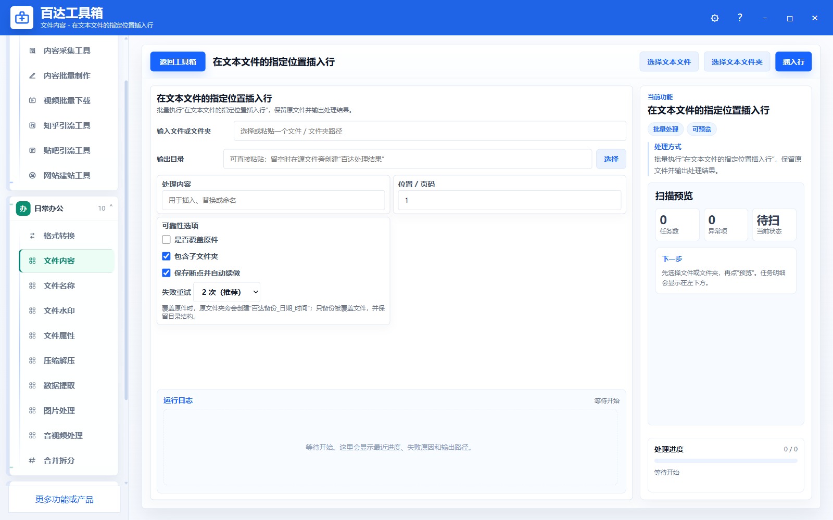Click the 文件内容 grid icon
Viewport: 833px width, 520px height.
(32, 261)
